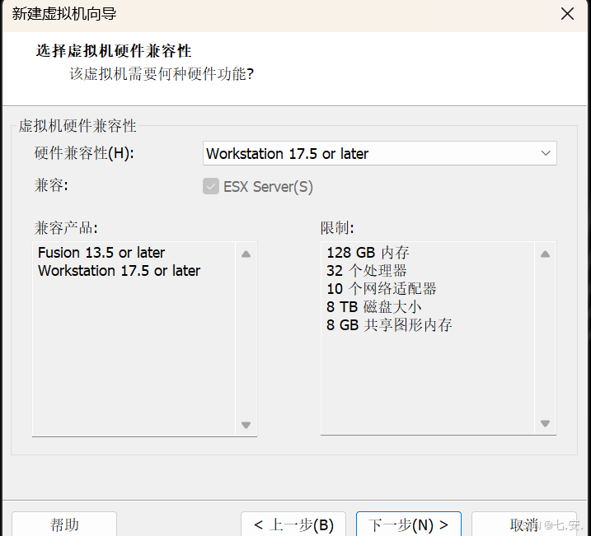Click down arrow of compatible products scrollbar
Screen dimensions: 591x536
click(x=246, y=425)
